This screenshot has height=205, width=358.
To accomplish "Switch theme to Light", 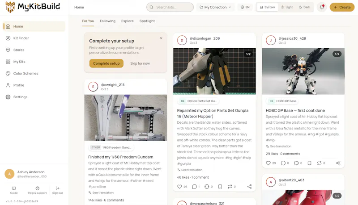I will [287, 7].
